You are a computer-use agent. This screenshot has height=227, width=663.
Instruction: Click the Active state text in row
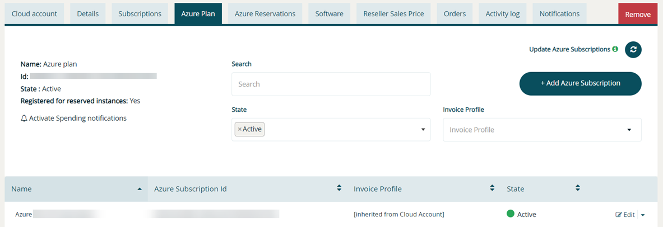coord(526,214)
